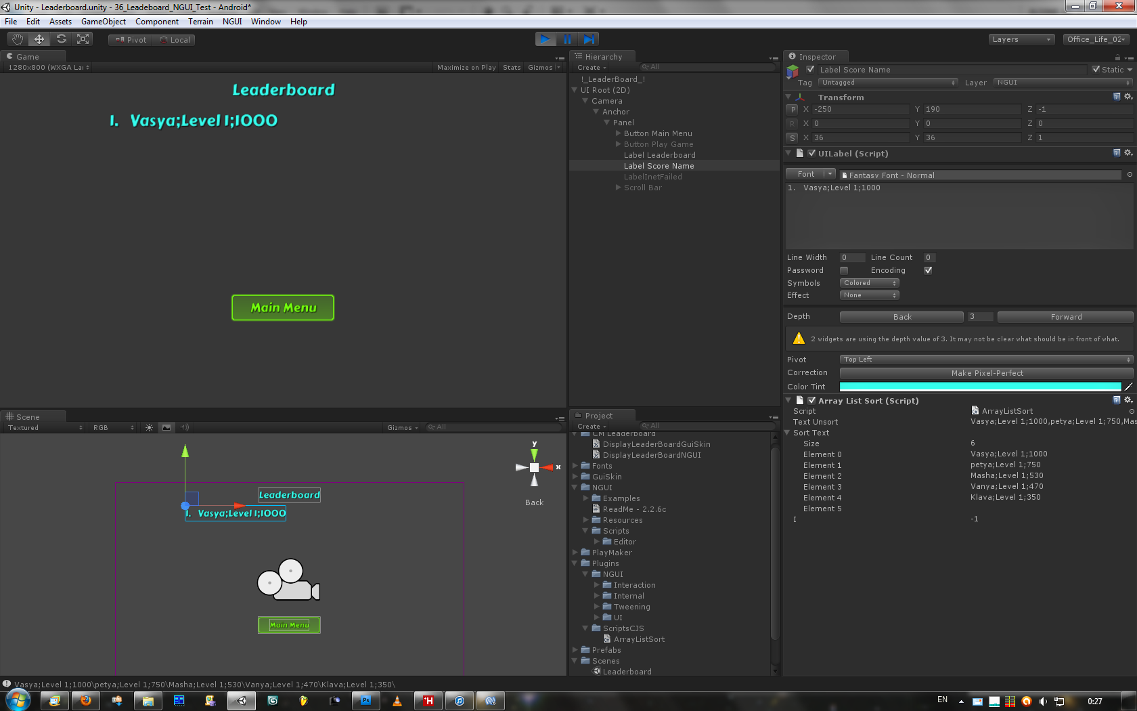
Task: Open Textured draw mode dropdown
Action: pos(45,428)
